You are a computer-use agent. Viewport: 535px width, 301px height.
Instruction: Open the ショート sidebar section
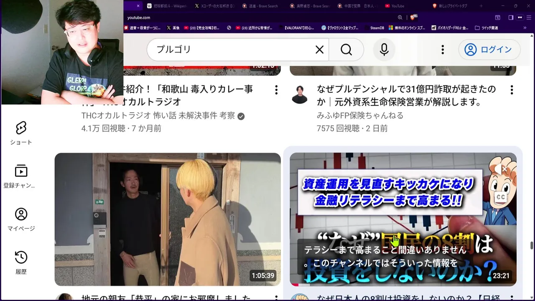(21, 133)
